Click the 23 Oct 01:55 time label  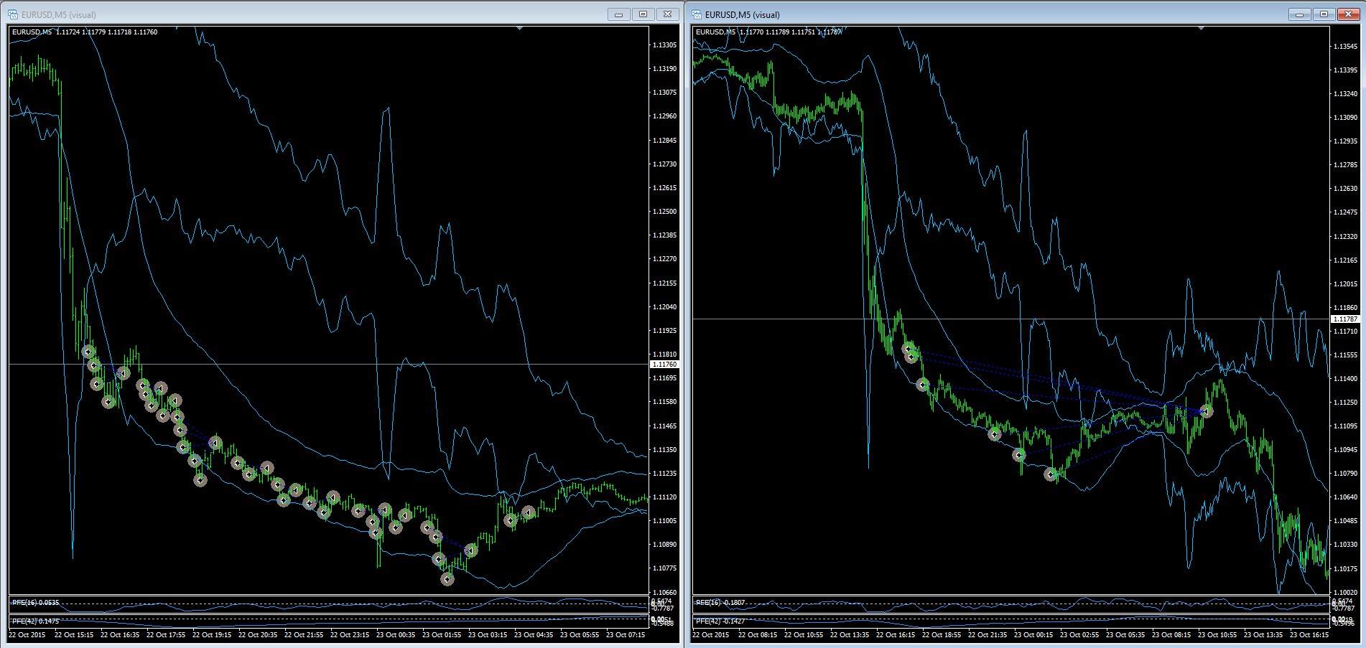(x=442, y=635)
